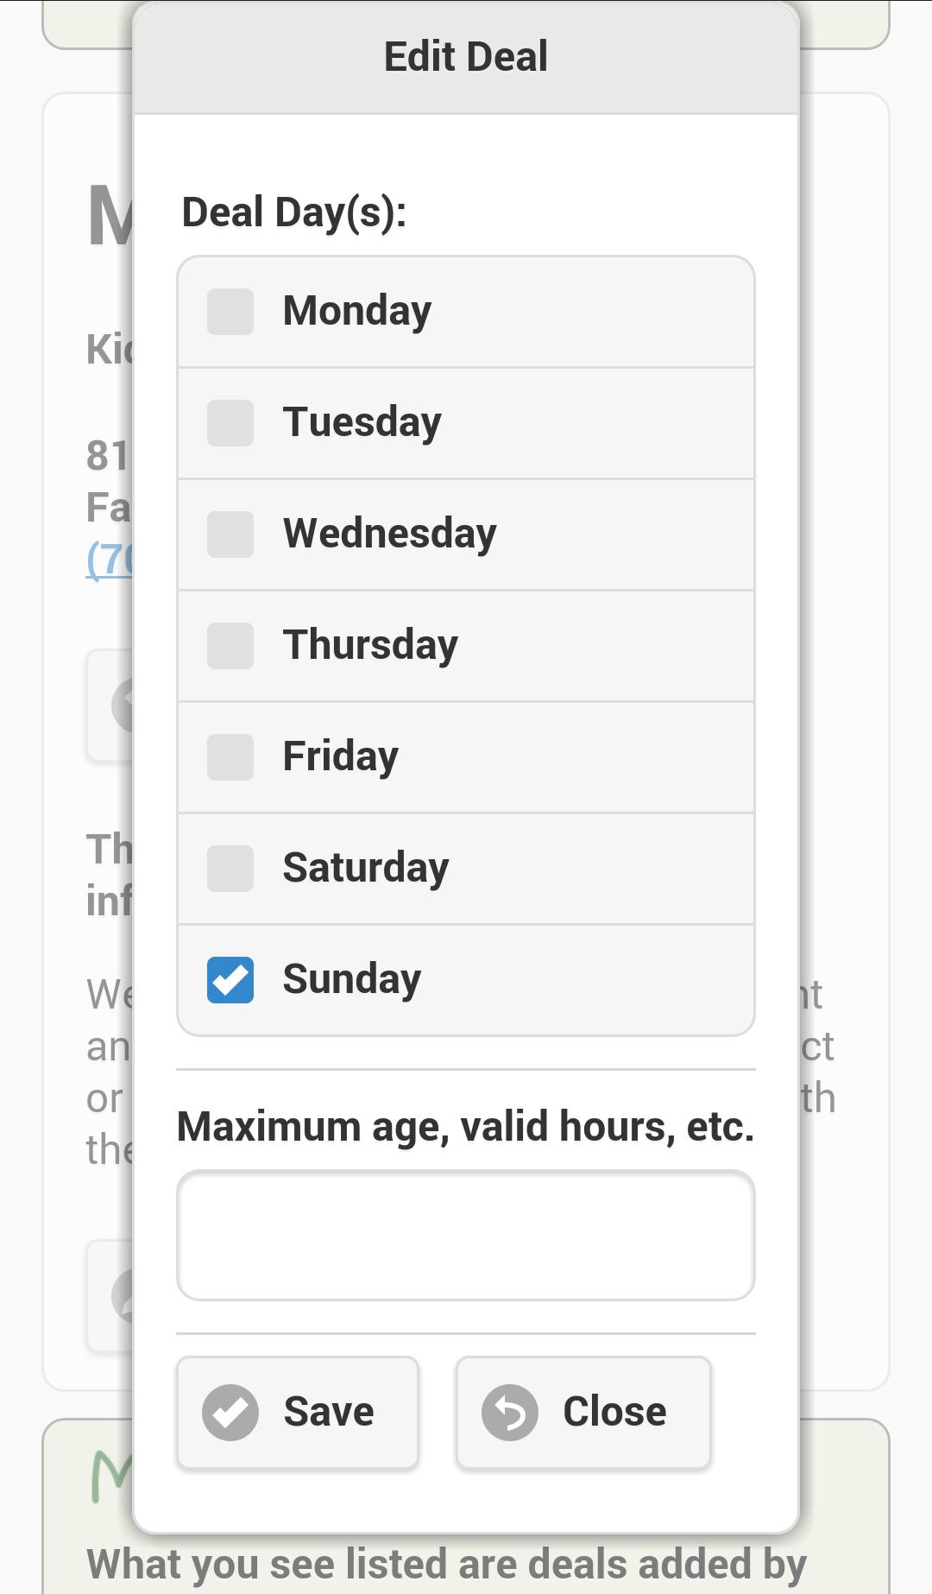Select the Thursday checkbox
Viewport: 932px width, 1594px height.
pos(230,646)
